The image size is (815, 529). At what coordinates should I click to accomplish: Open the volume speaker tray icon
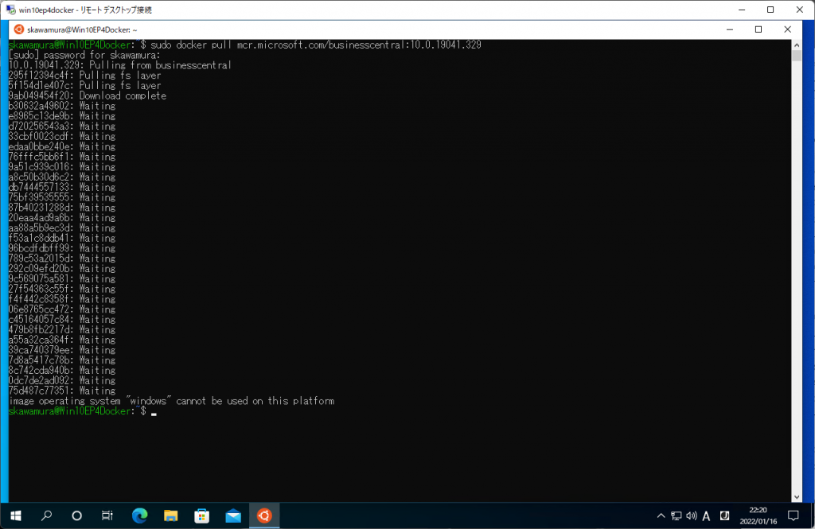[692, 515]
